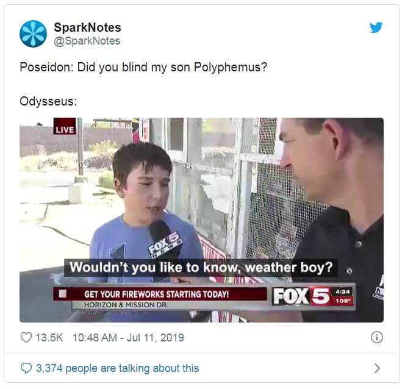Open the tweet info icon
Screen dimensions: 405x389
[376, 337]
